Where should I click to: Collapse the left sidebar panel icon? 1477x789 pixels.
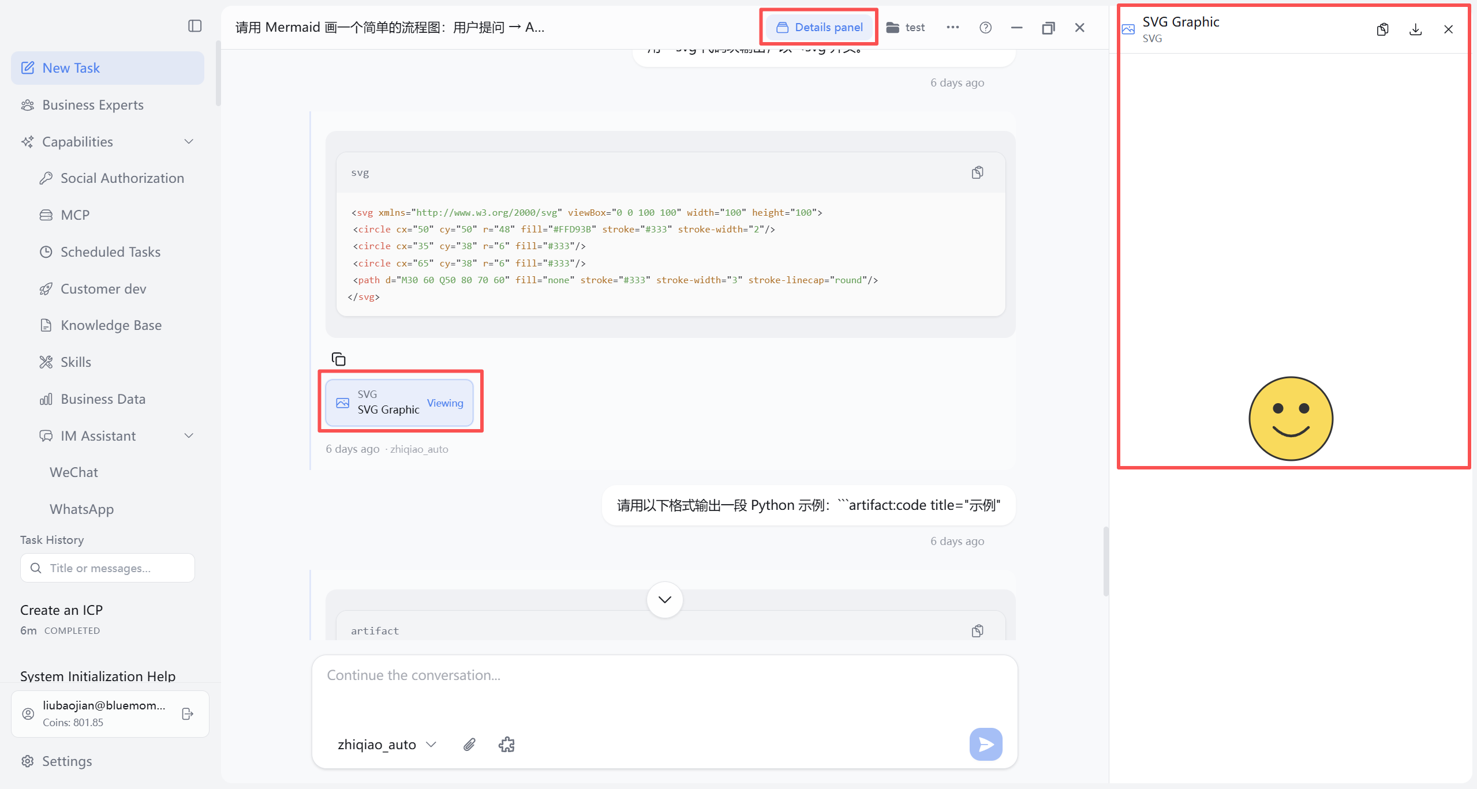pos(195,26)
